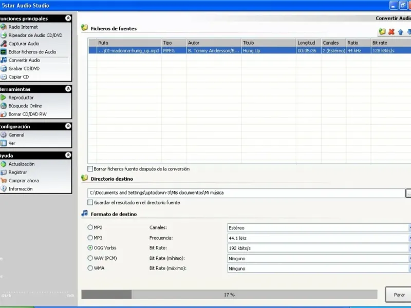
Task: Open the Frecuencia dropdown showing 44.1 kHz
Action: coord(319,238)
